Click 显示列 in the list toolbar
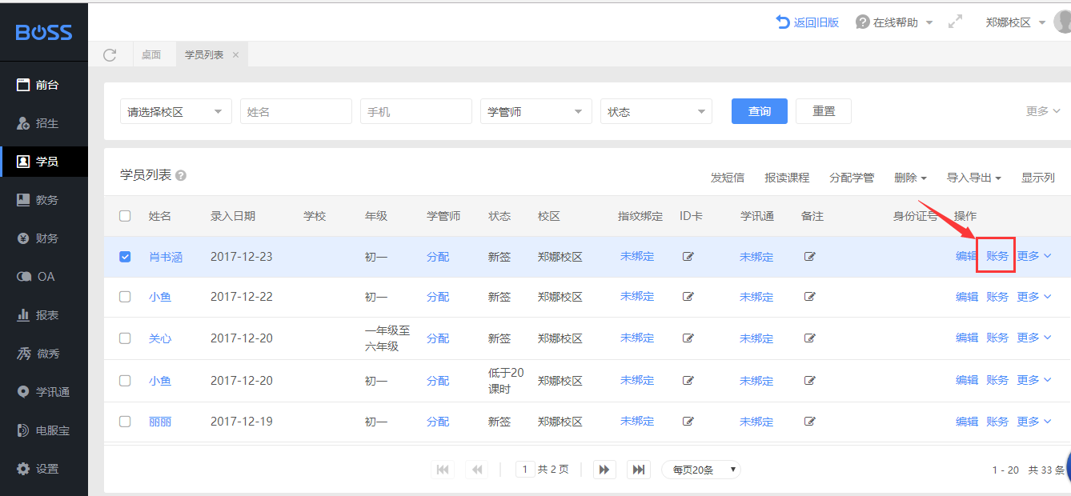 (x=1038, y=178)
